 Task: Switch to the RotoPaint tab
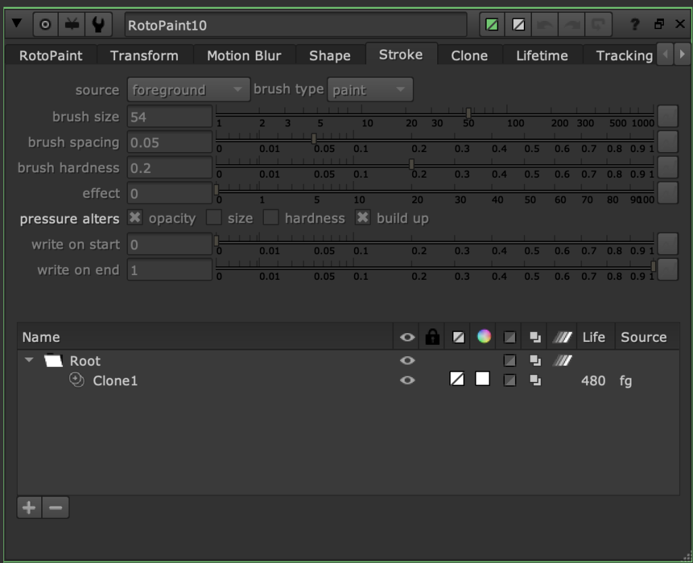(x=50, y=55)
